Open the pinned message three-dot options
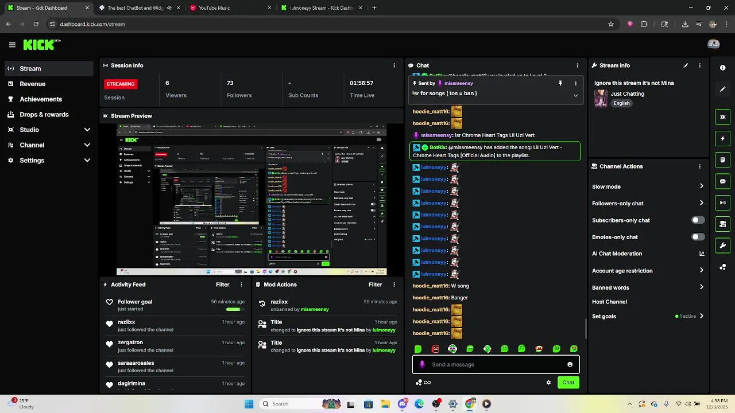Viewport: 735px width, 413px height. tap(575, 83)
